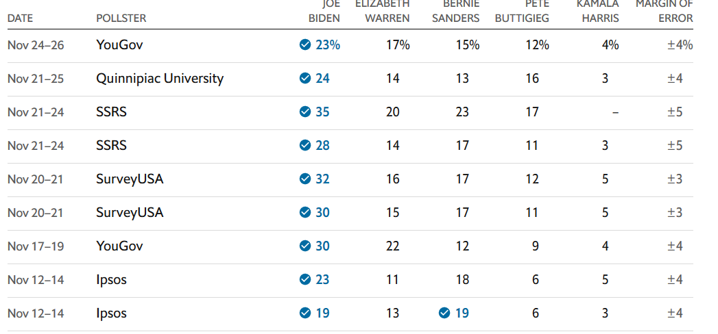This screenshot has width=718, height=334.
Task: Click the checkmark icon next to Biden's 32
Action: click(x=305, y=179)
